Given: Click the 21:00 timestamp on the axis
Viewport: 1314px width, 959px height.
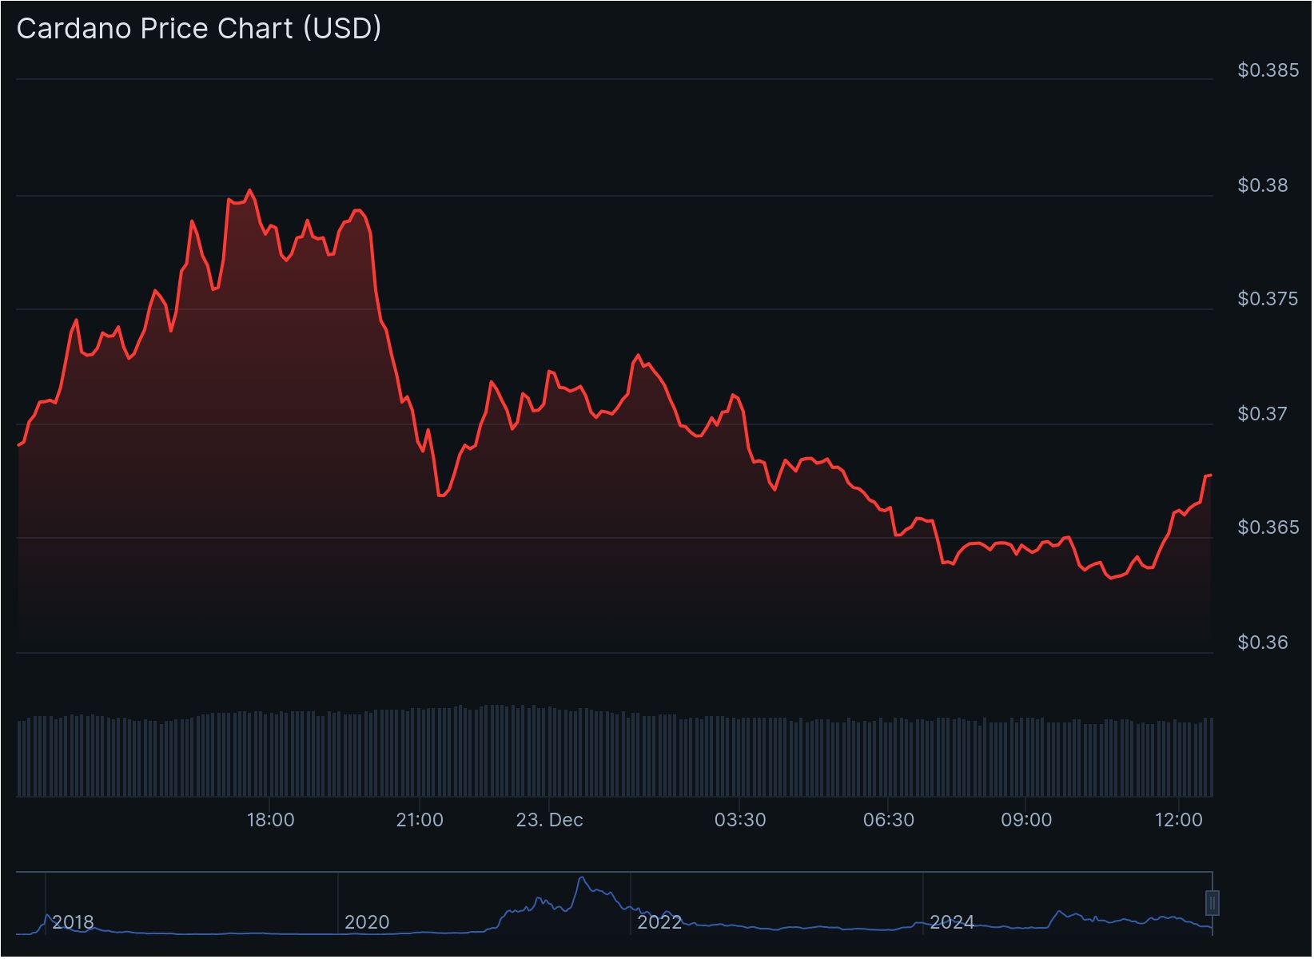Looking at the screenshot, I should 420,819.
